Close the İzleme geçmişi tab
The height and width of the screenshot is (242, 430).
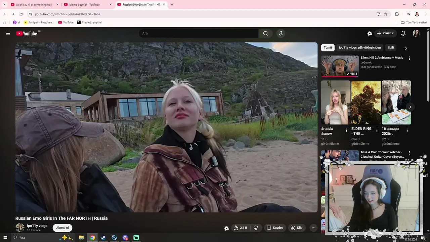coord(110,5)
